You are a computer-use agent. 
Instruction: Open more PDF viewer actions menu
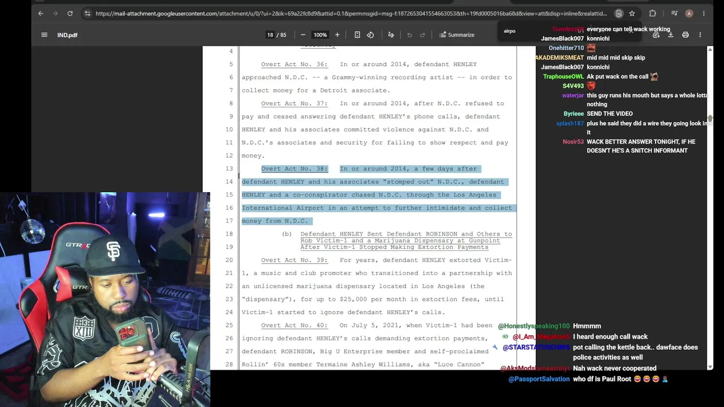tap(700, 35)
